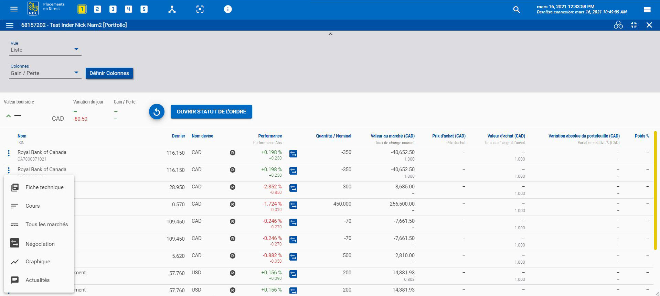The width and height of the screenshot is (660, 296).
Task: Click the 256,500.00 market value cell
Action: (402, 204)
